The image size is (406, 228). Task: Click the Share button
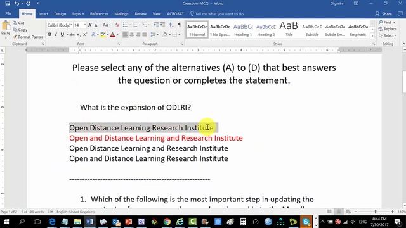[383, 14]
